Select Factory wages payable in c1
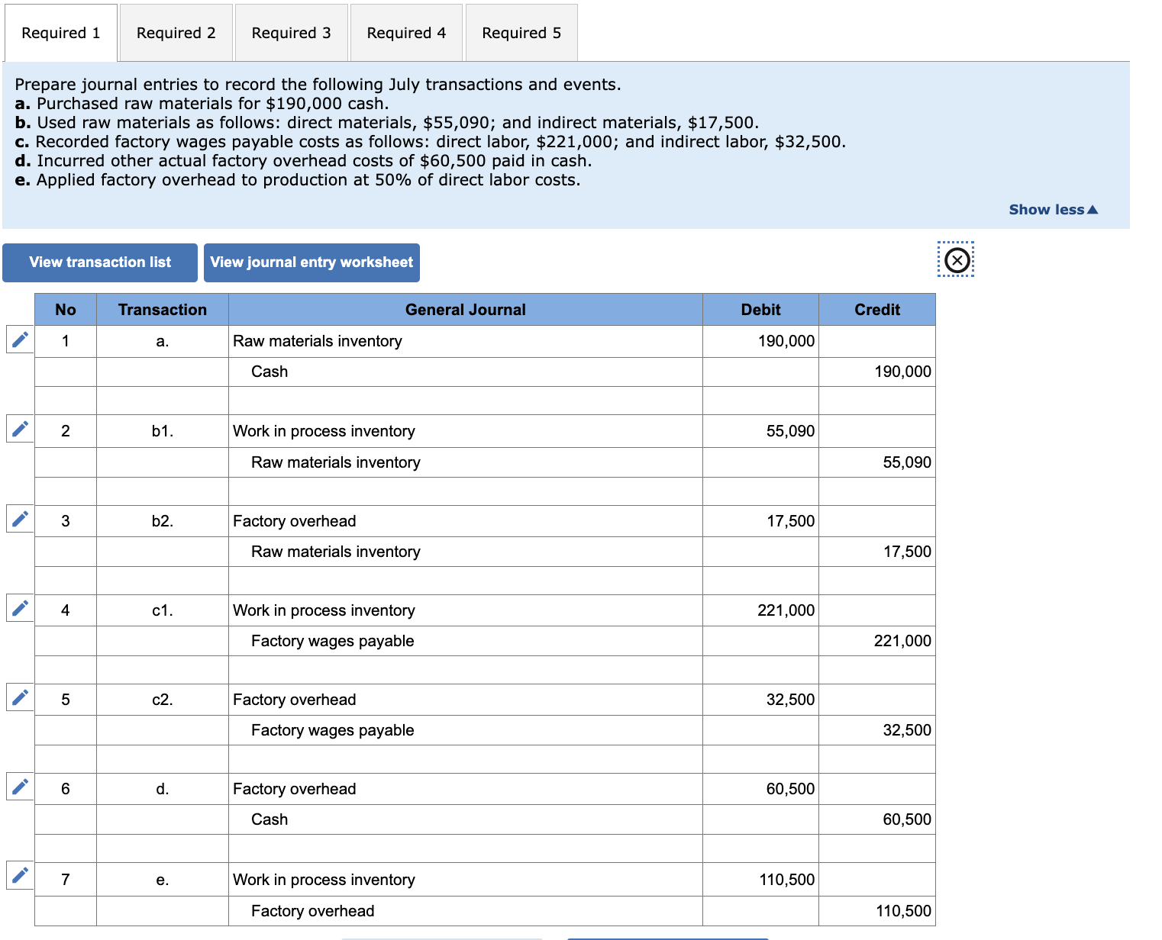Image resolution: width=1162 pixels, height=940 pixels. pos(466,641)
